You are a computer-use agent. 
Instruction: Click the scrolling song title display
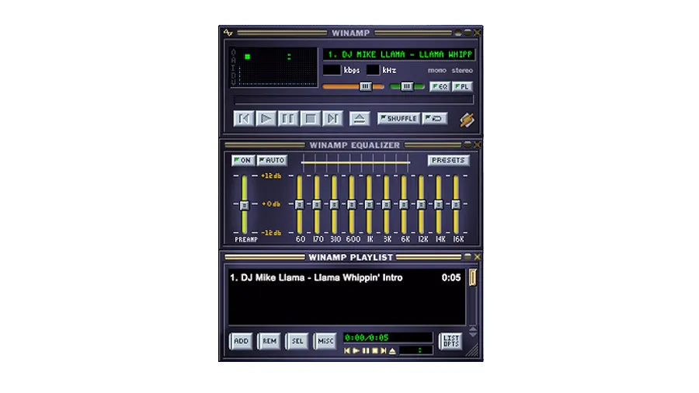[x=399, y=55]
